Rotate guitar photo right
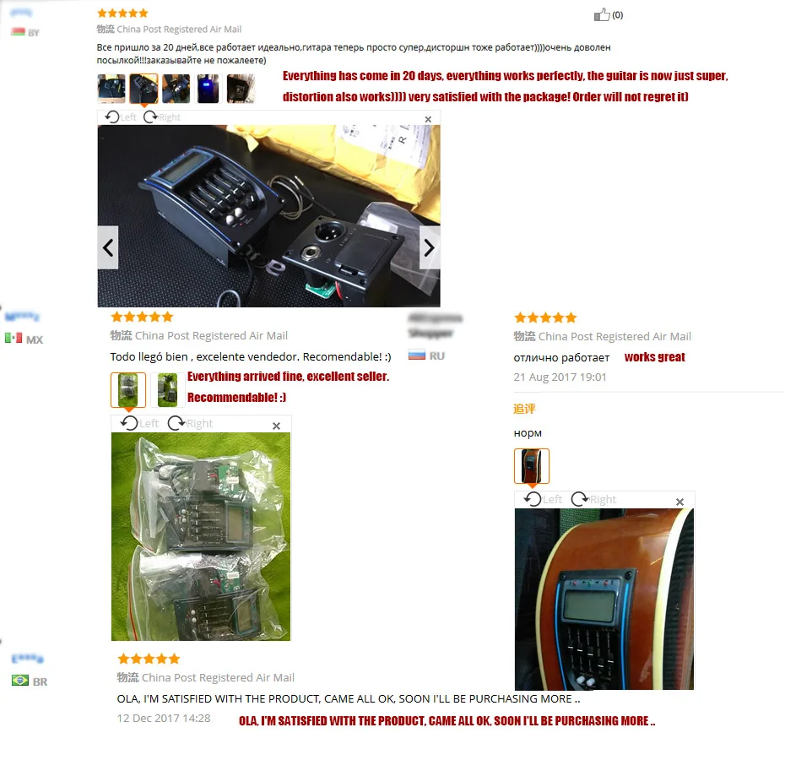Viewport: 785px width, 760px height. tap(593, 499)
